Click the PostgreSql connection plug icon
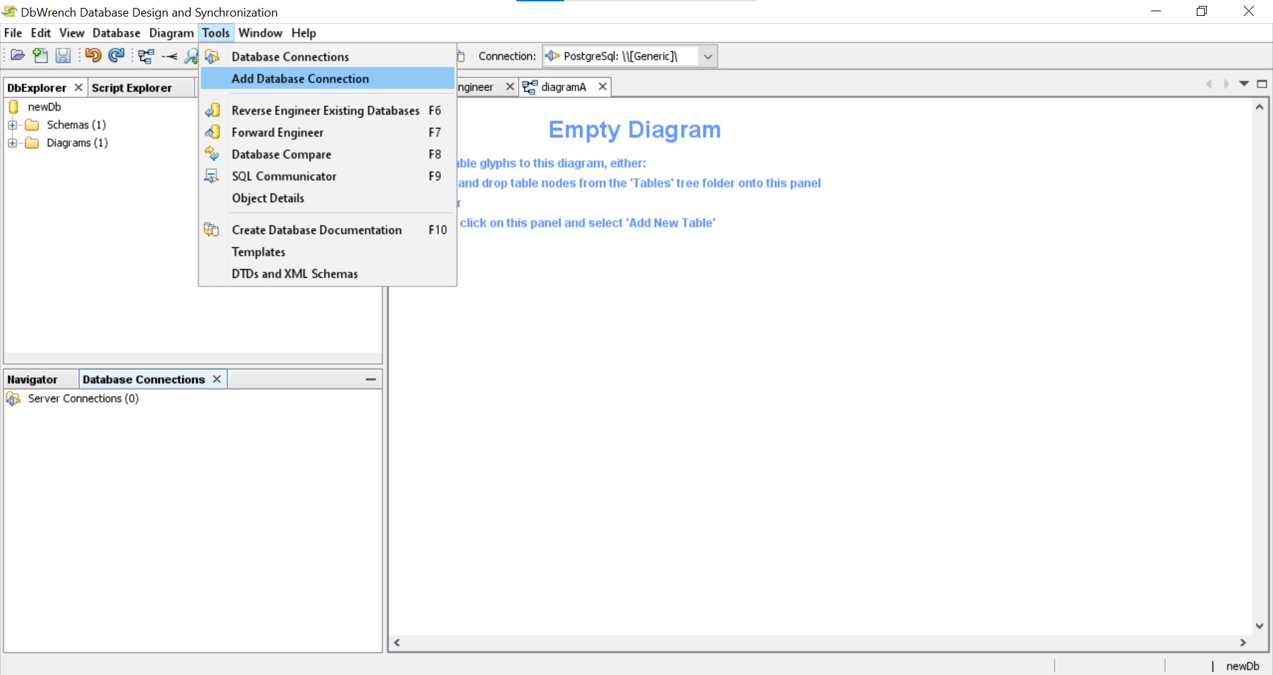 [x=552, y=56]
